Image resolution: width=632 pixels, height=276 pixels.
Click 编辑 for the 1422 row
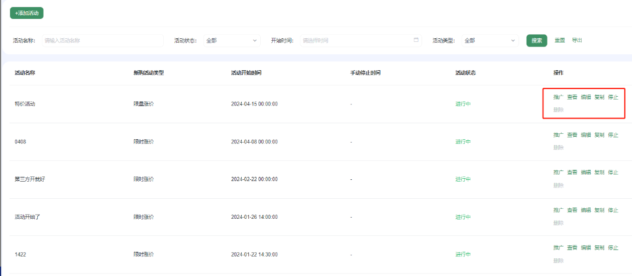pyautogui.click(x=585, y=248)
